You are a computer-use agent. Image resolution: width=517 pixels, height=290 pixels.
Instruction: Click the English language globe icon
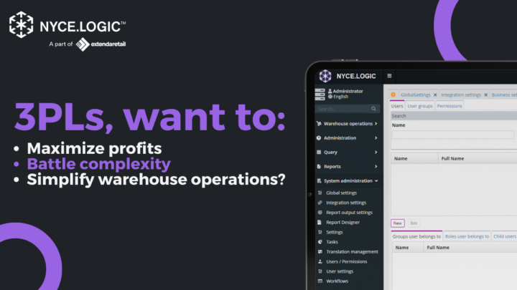click(330, 97)
